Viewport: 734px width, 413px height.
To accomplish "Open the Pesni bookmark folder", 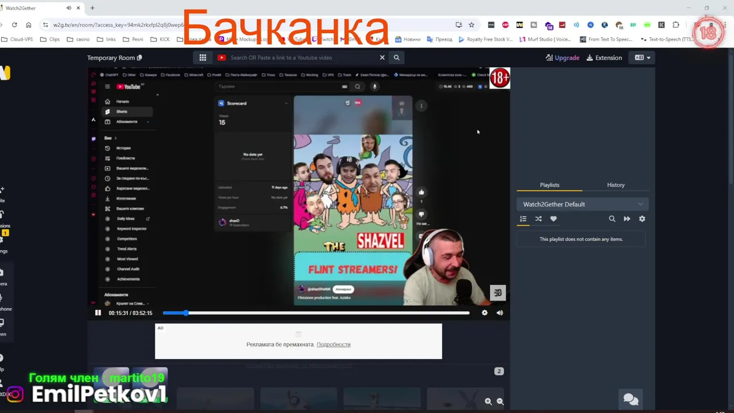I will pyautogui.click(x=132, y=40).
